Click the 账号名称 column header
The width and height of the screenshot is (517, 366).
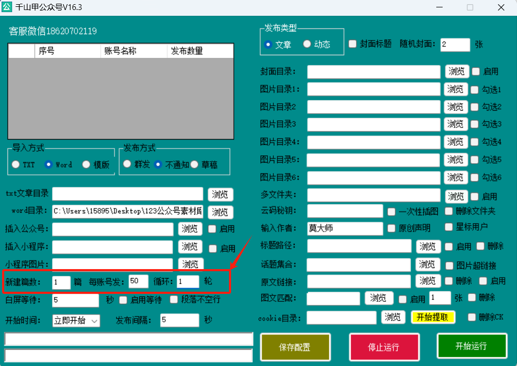(x=133, y=51)
